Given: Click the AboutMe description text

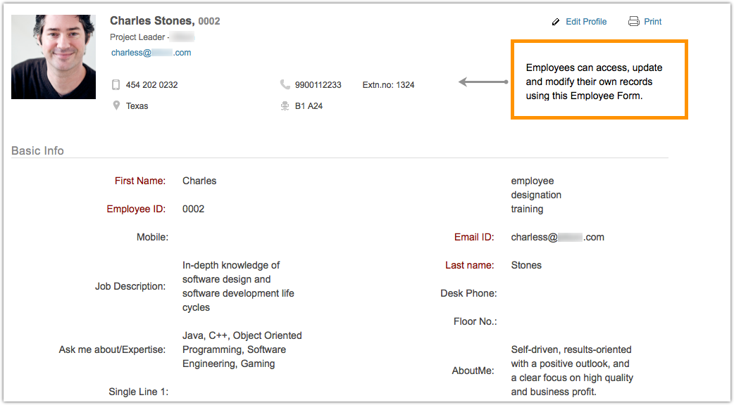Looking at the screenshot, I should pos(571,371).
